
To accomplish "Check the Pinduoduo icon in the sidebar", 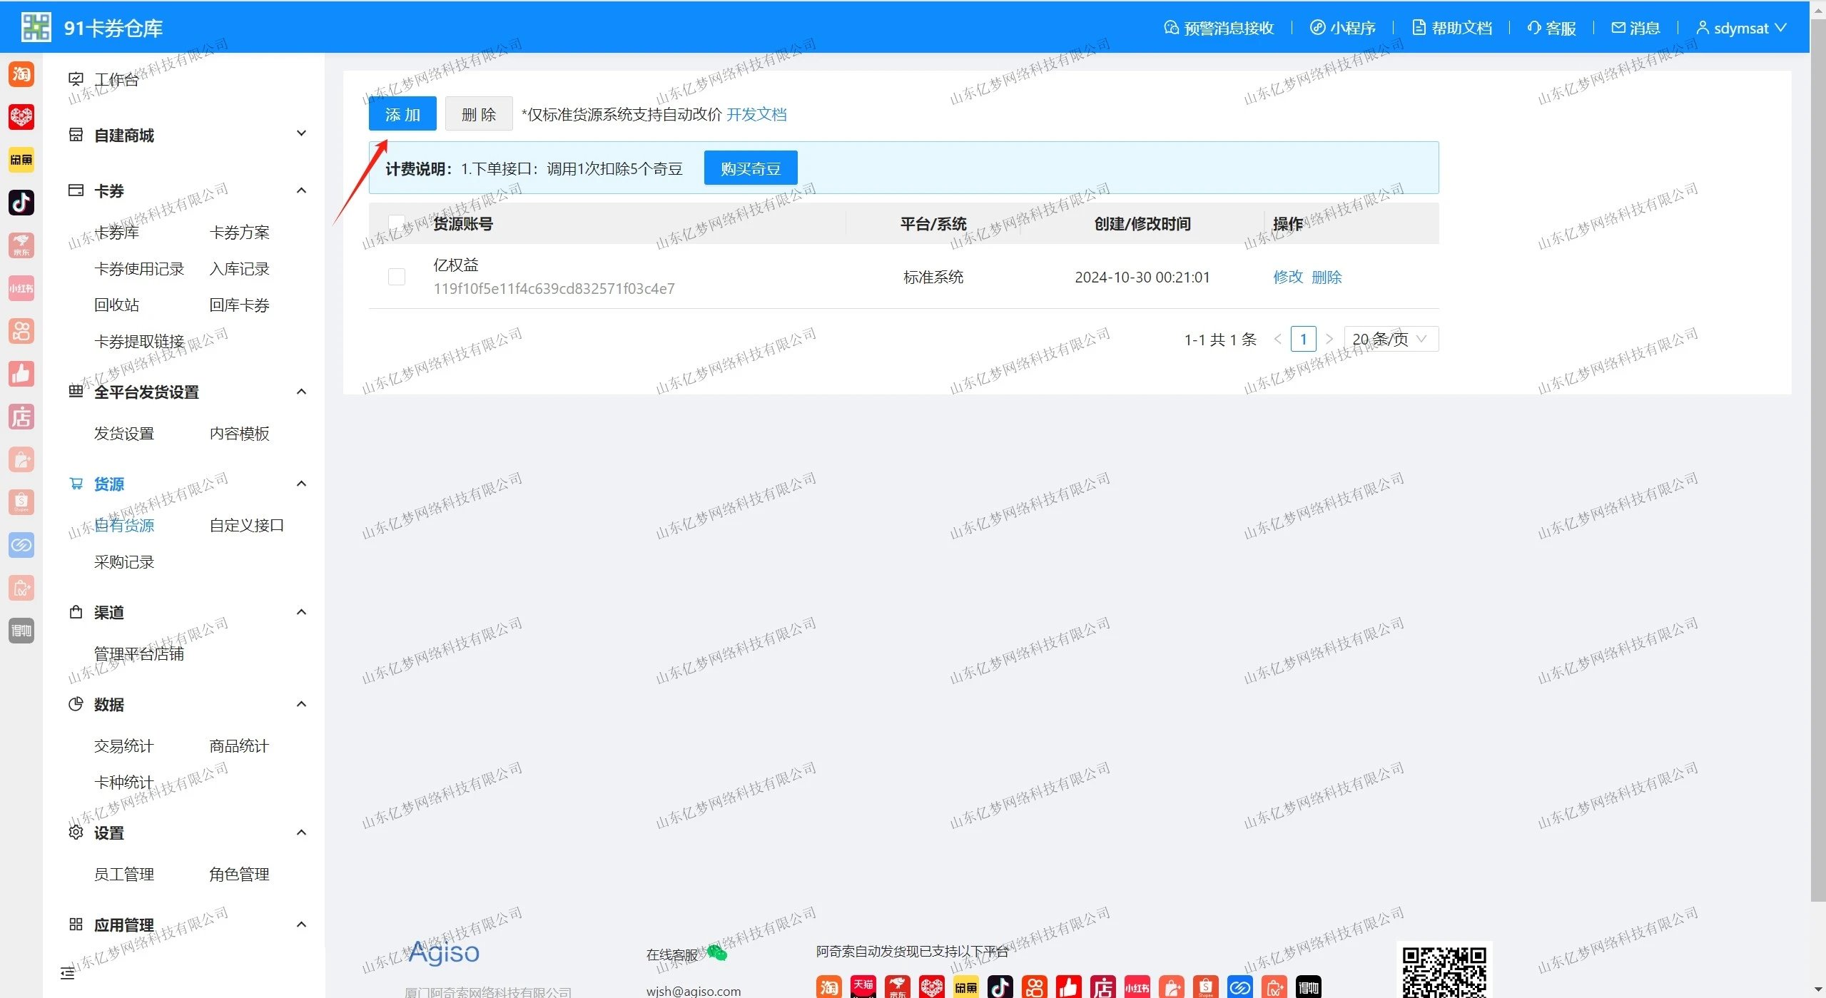I will point(21,117).
